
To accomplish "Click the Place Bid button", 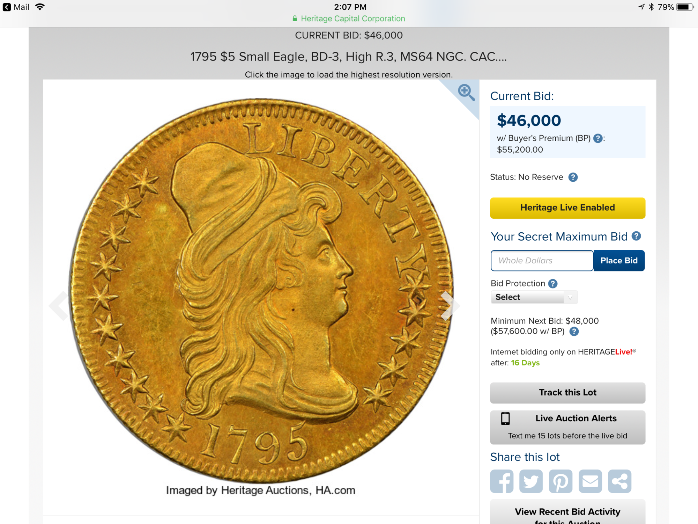I will [x=619, y=261].
